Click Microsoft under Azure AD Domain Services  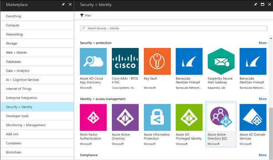coord(245,144)
